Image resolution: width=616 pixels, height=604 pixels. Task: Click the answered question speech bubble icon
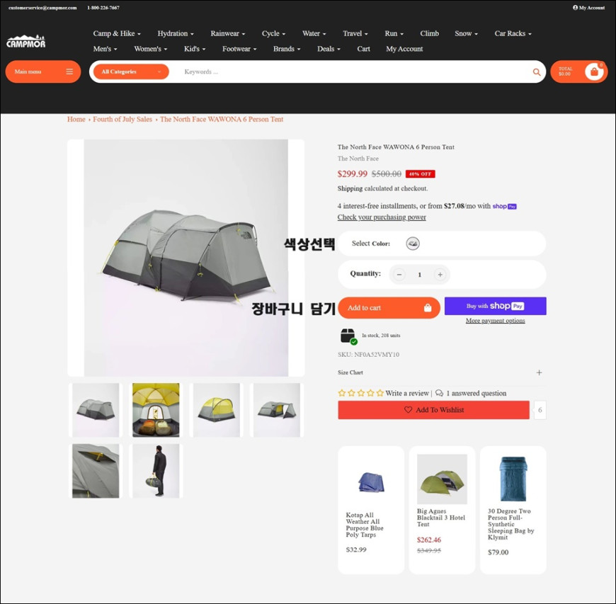coord(439,393)
